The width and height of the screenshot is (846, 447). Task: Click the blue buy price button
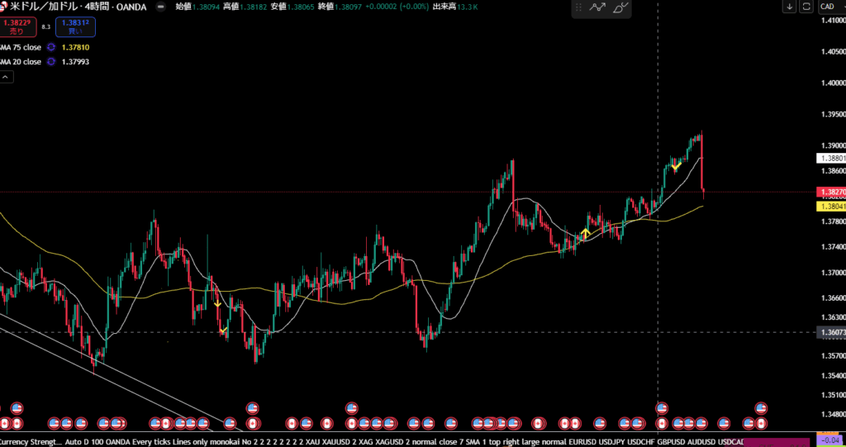tap(75, 26)
